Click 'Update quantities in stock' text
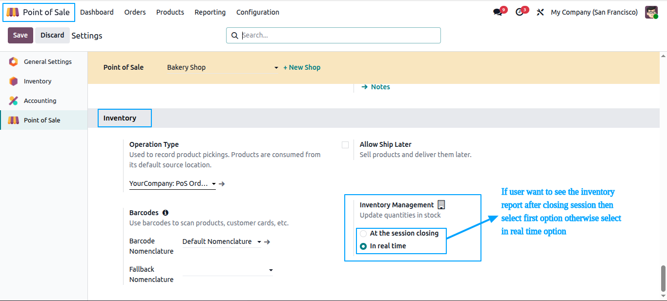 tap(400, 215)
